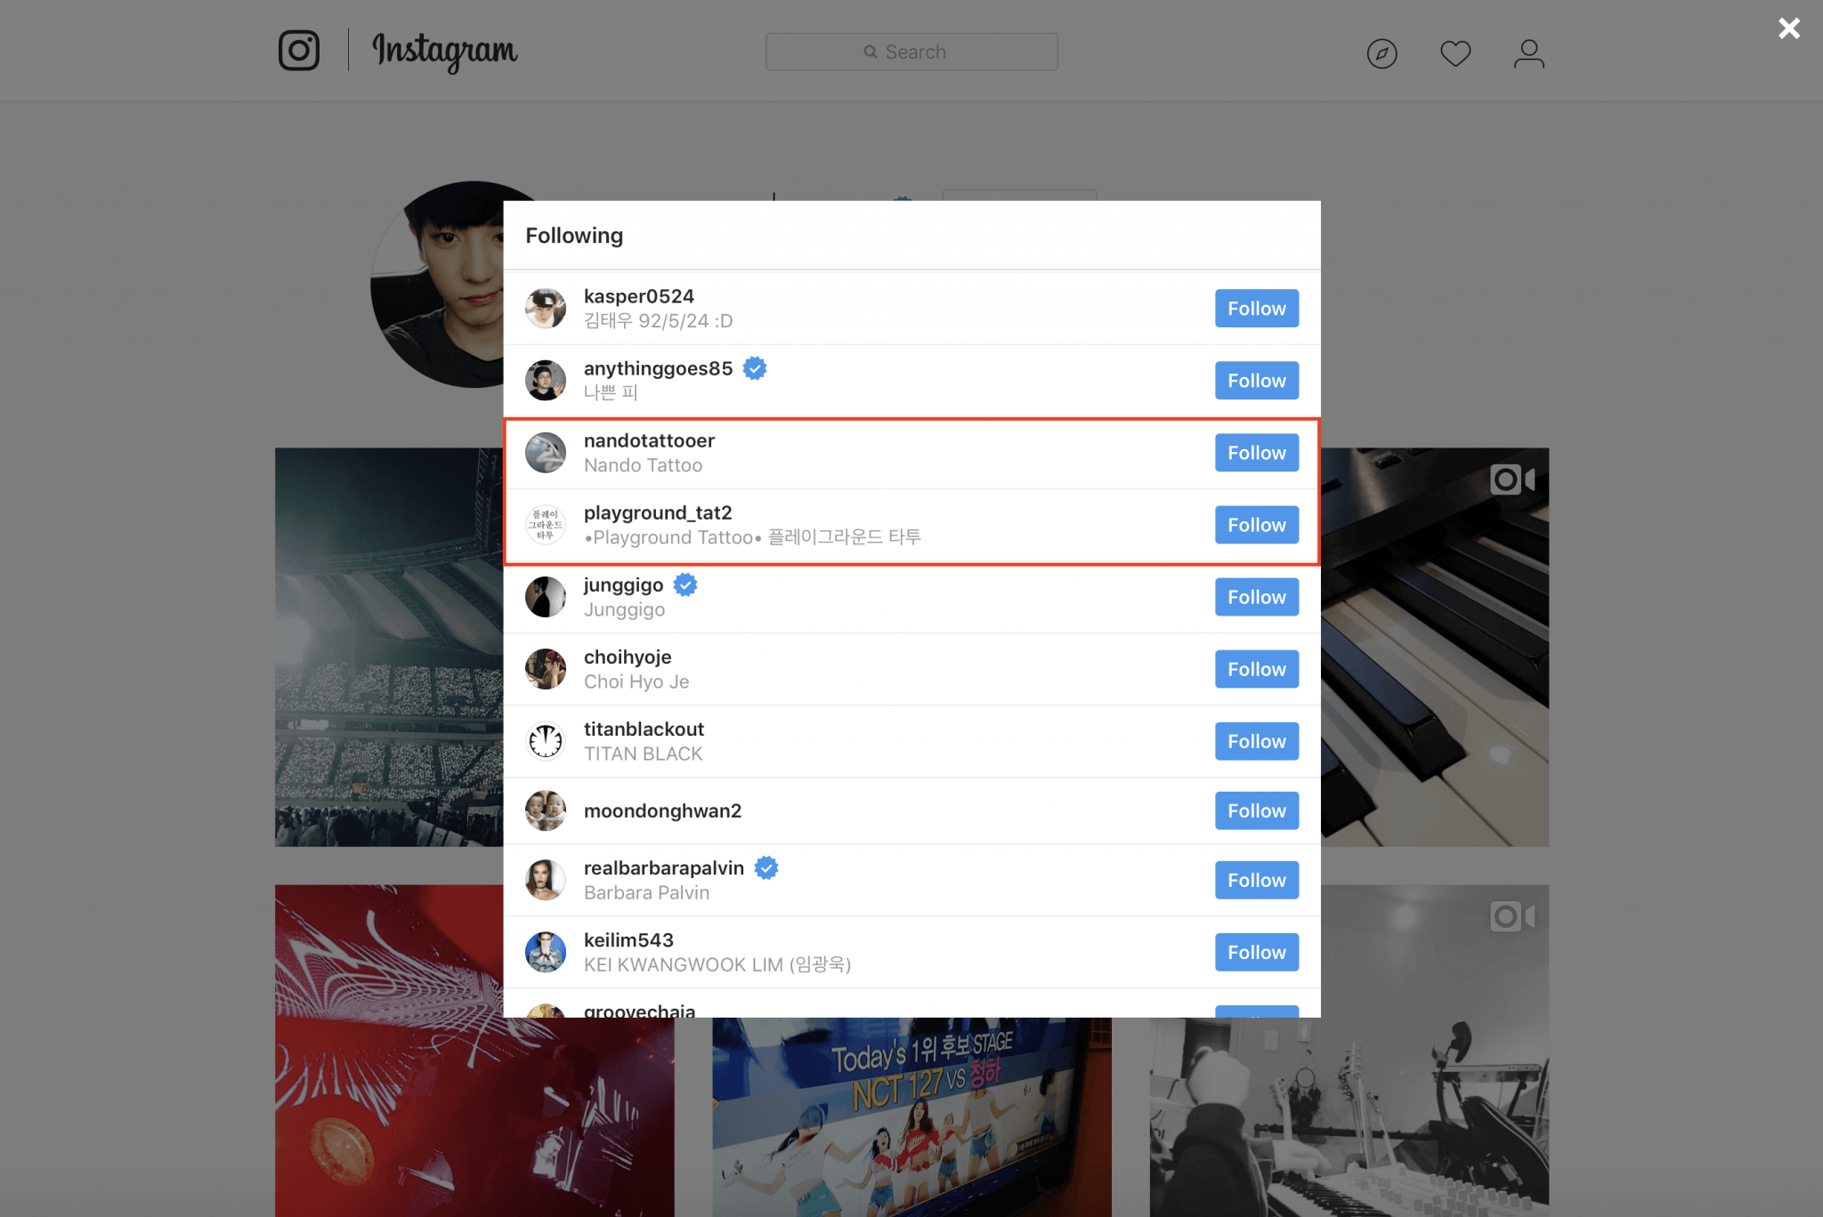This screenshot has width=1823, height=1217.
Task: Open the heart activity notifications icon
Action: click(1455, 53)
